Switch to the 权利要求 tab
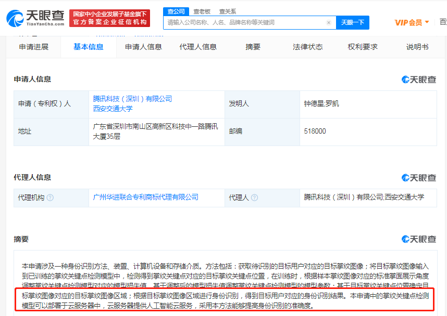 tap(363, 47)
